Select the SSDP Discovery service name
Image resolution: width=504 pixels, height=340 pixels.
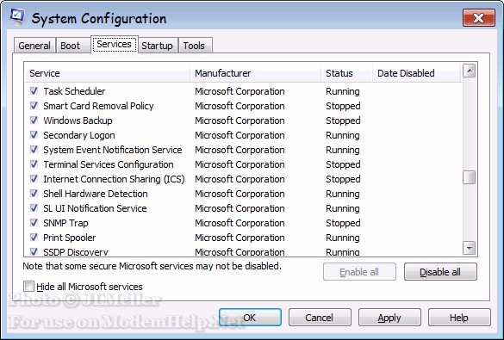tap(76, 252)
